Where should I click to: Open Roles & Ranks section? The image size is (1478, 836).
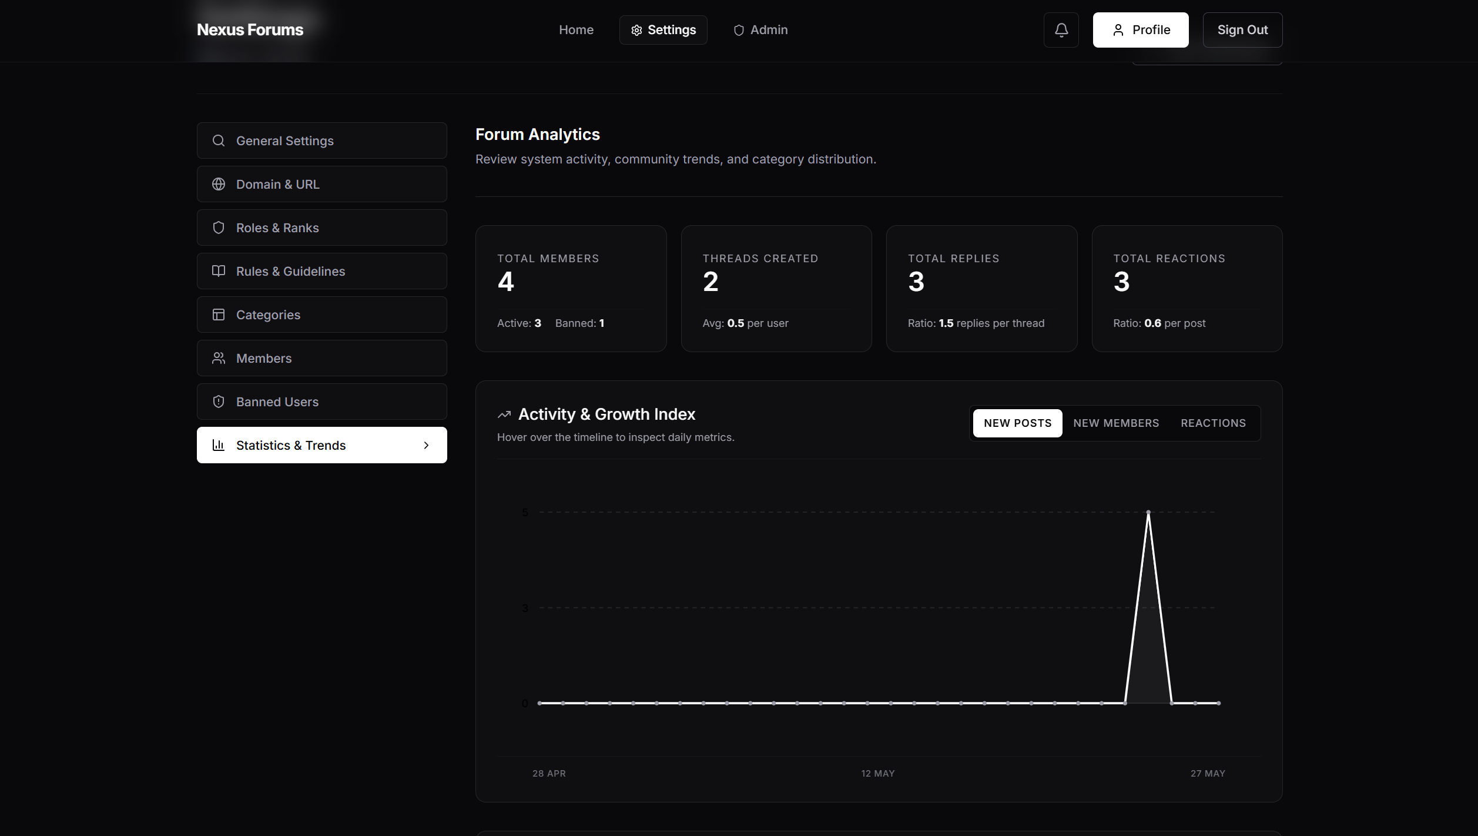pos(321,228)
